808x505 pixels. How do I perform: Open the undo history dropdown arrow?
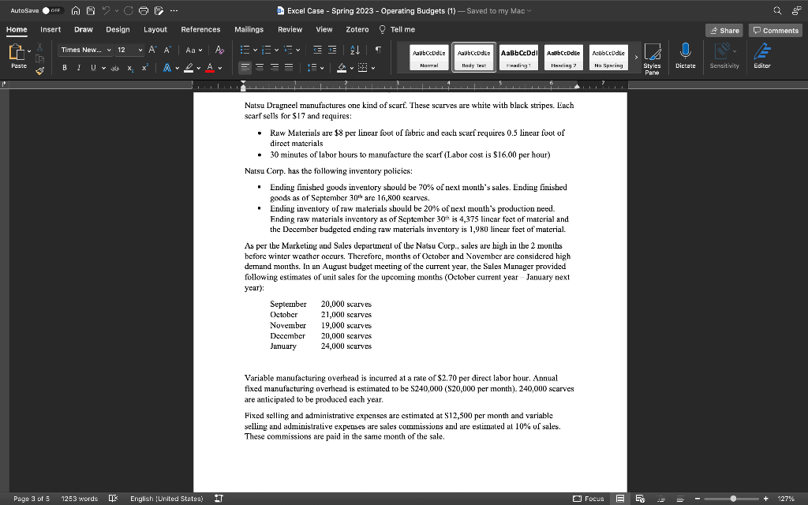click(117, 10)
